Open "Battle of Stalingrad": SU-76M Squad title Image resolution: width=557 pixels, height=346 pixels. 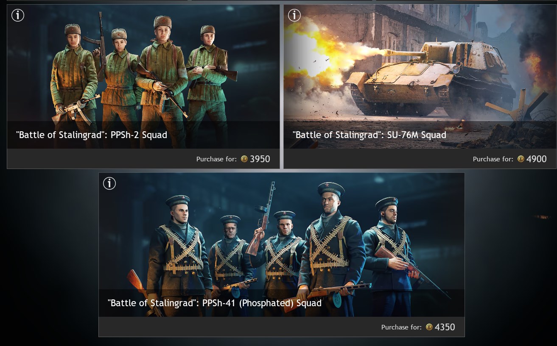click(x=369, y=135)
